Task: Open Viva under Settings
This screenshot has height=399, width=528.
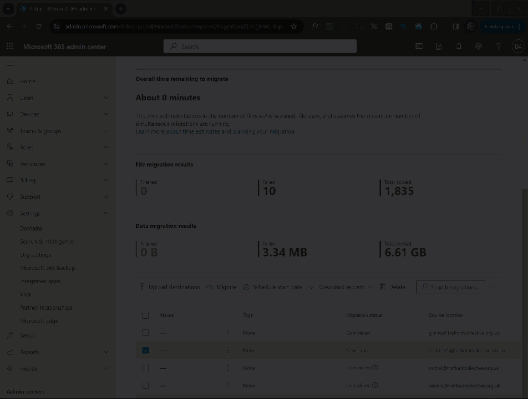Action: pyautogui.click(x=25, y=294)
